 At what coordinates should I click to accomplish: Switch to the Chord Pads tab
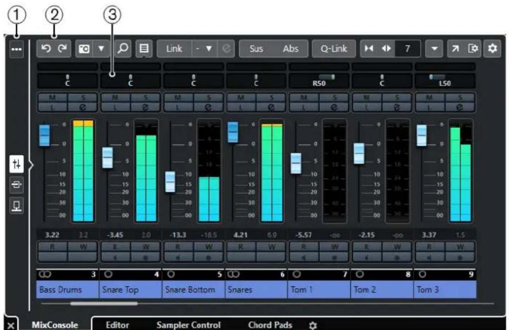270,325
